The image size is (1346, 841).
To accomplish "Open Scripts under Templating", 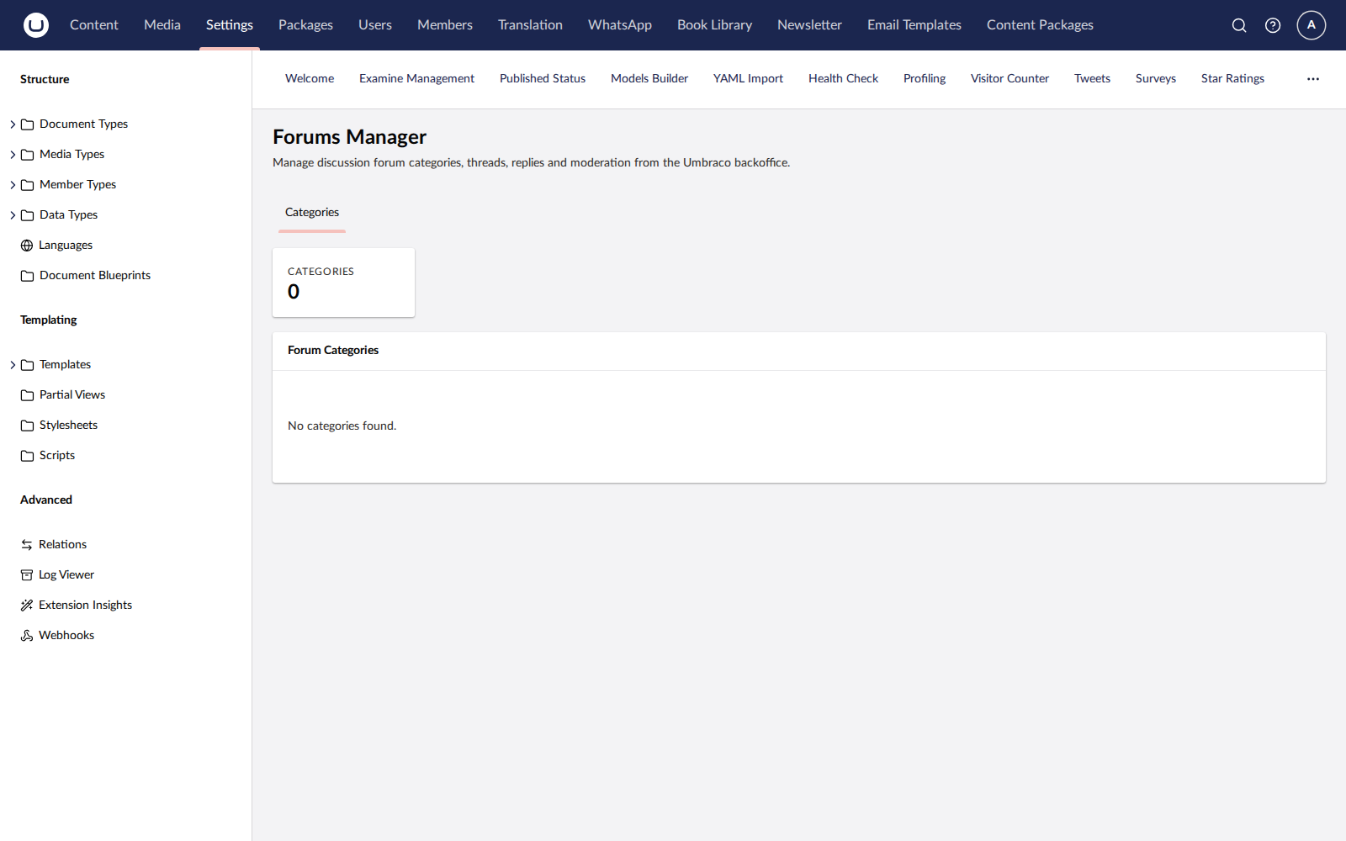I will tap(57, 456).
